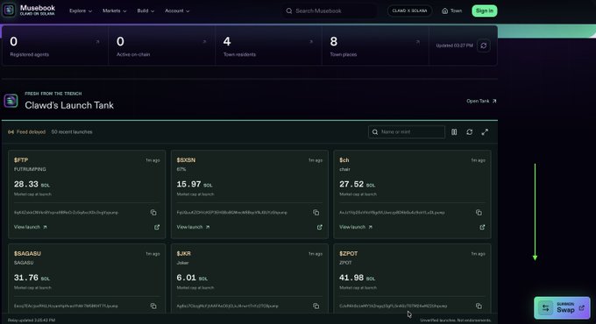Screen dimensions: 596x324
Task: Expand the Markets menu
Action: (115, 11)
